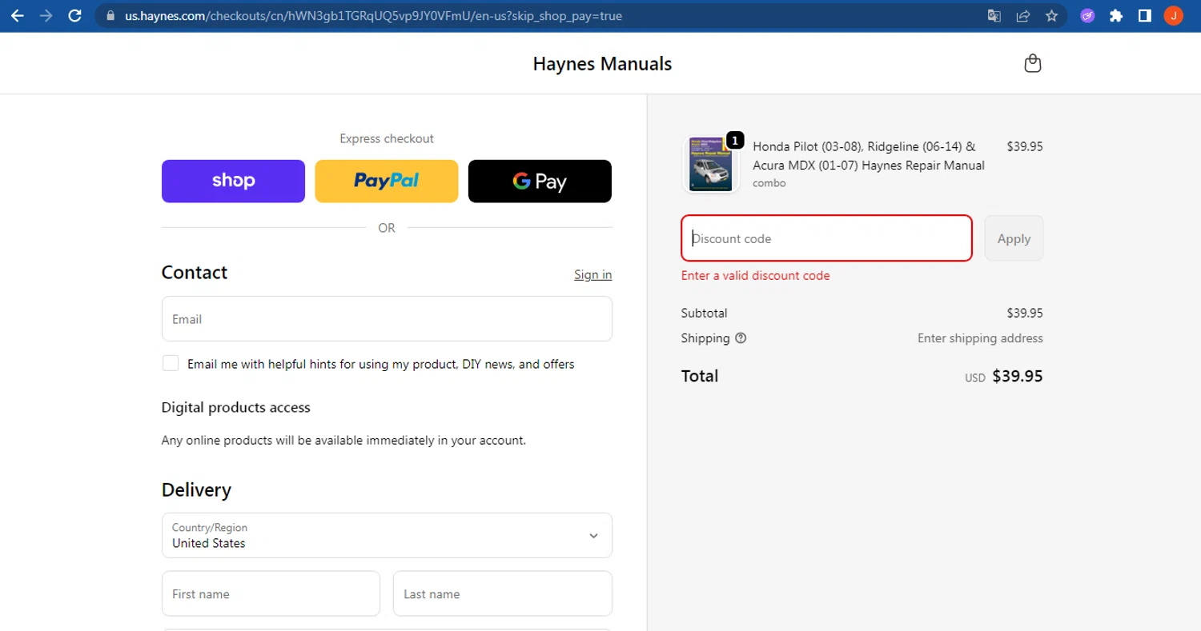
Task: Click the Total $39.95 amount
Action: coord(1017,376)
